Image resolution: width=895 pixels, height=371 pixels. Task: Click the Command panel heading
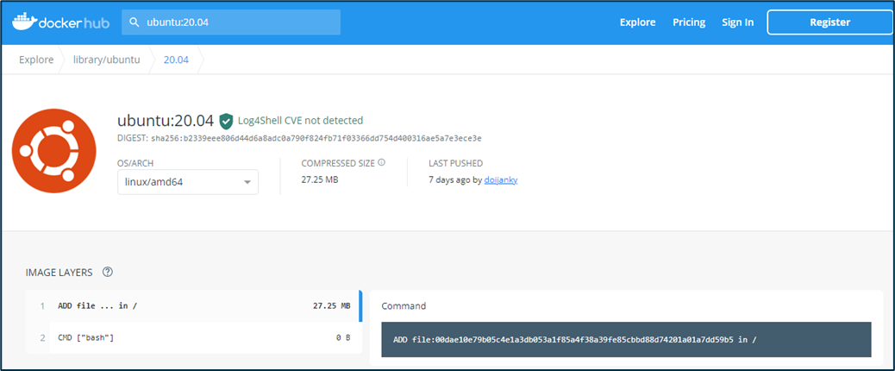[404, 306]
